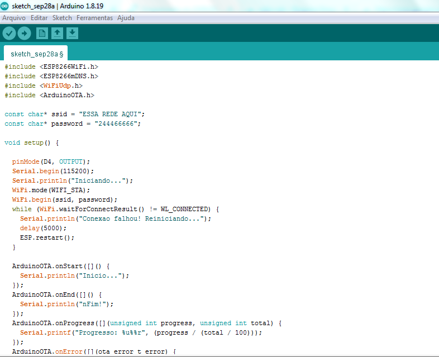Create a new sketch with the New icon
The width and height of the screenshot is (439, 357).
(x=42, y=34)
